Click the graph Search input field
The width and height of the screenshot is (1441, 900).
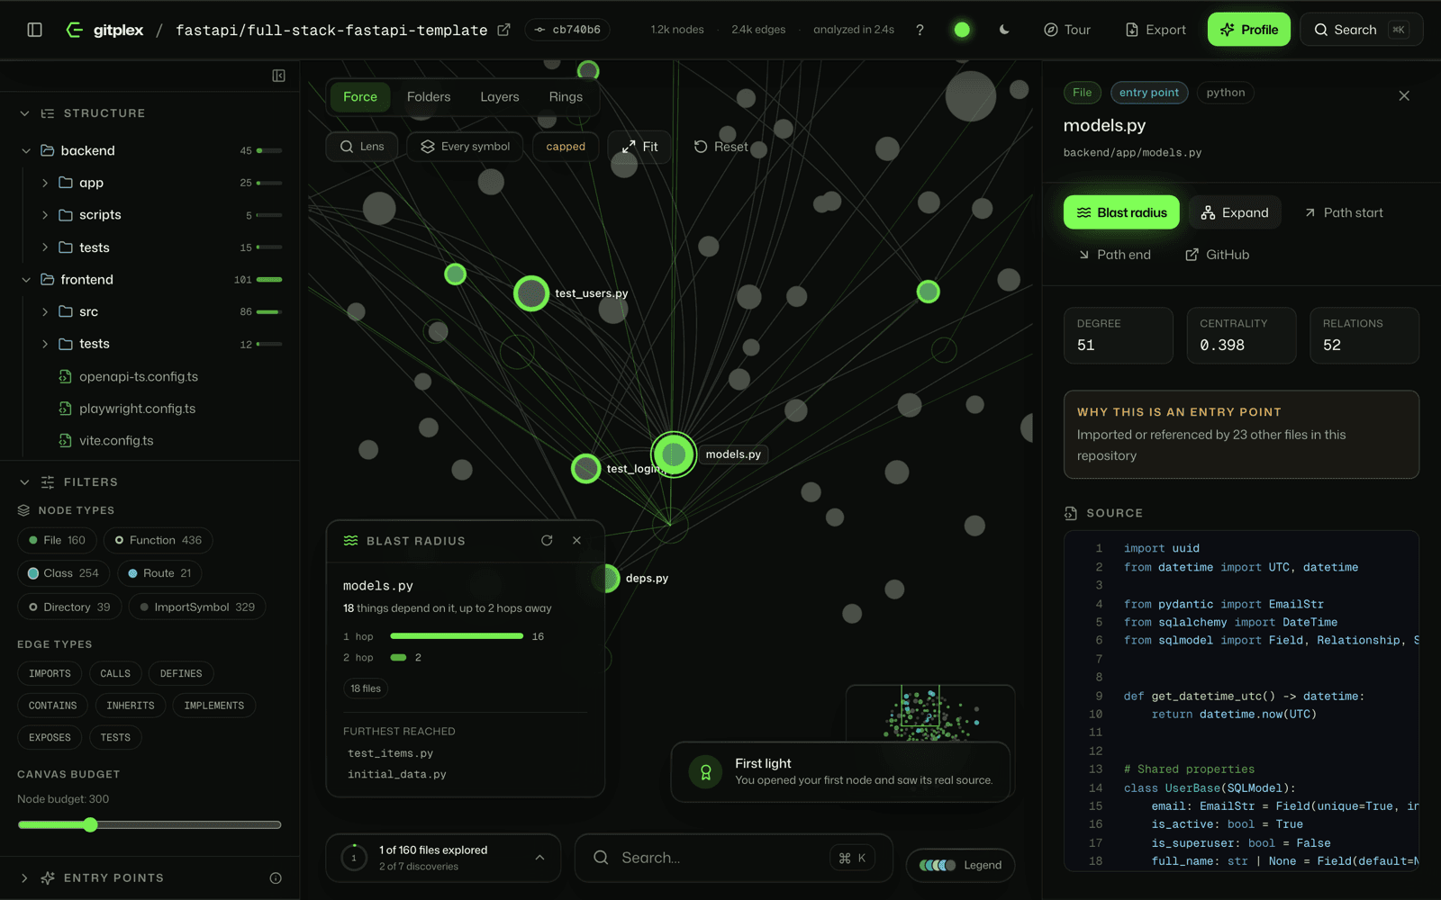tap(733, 858)
